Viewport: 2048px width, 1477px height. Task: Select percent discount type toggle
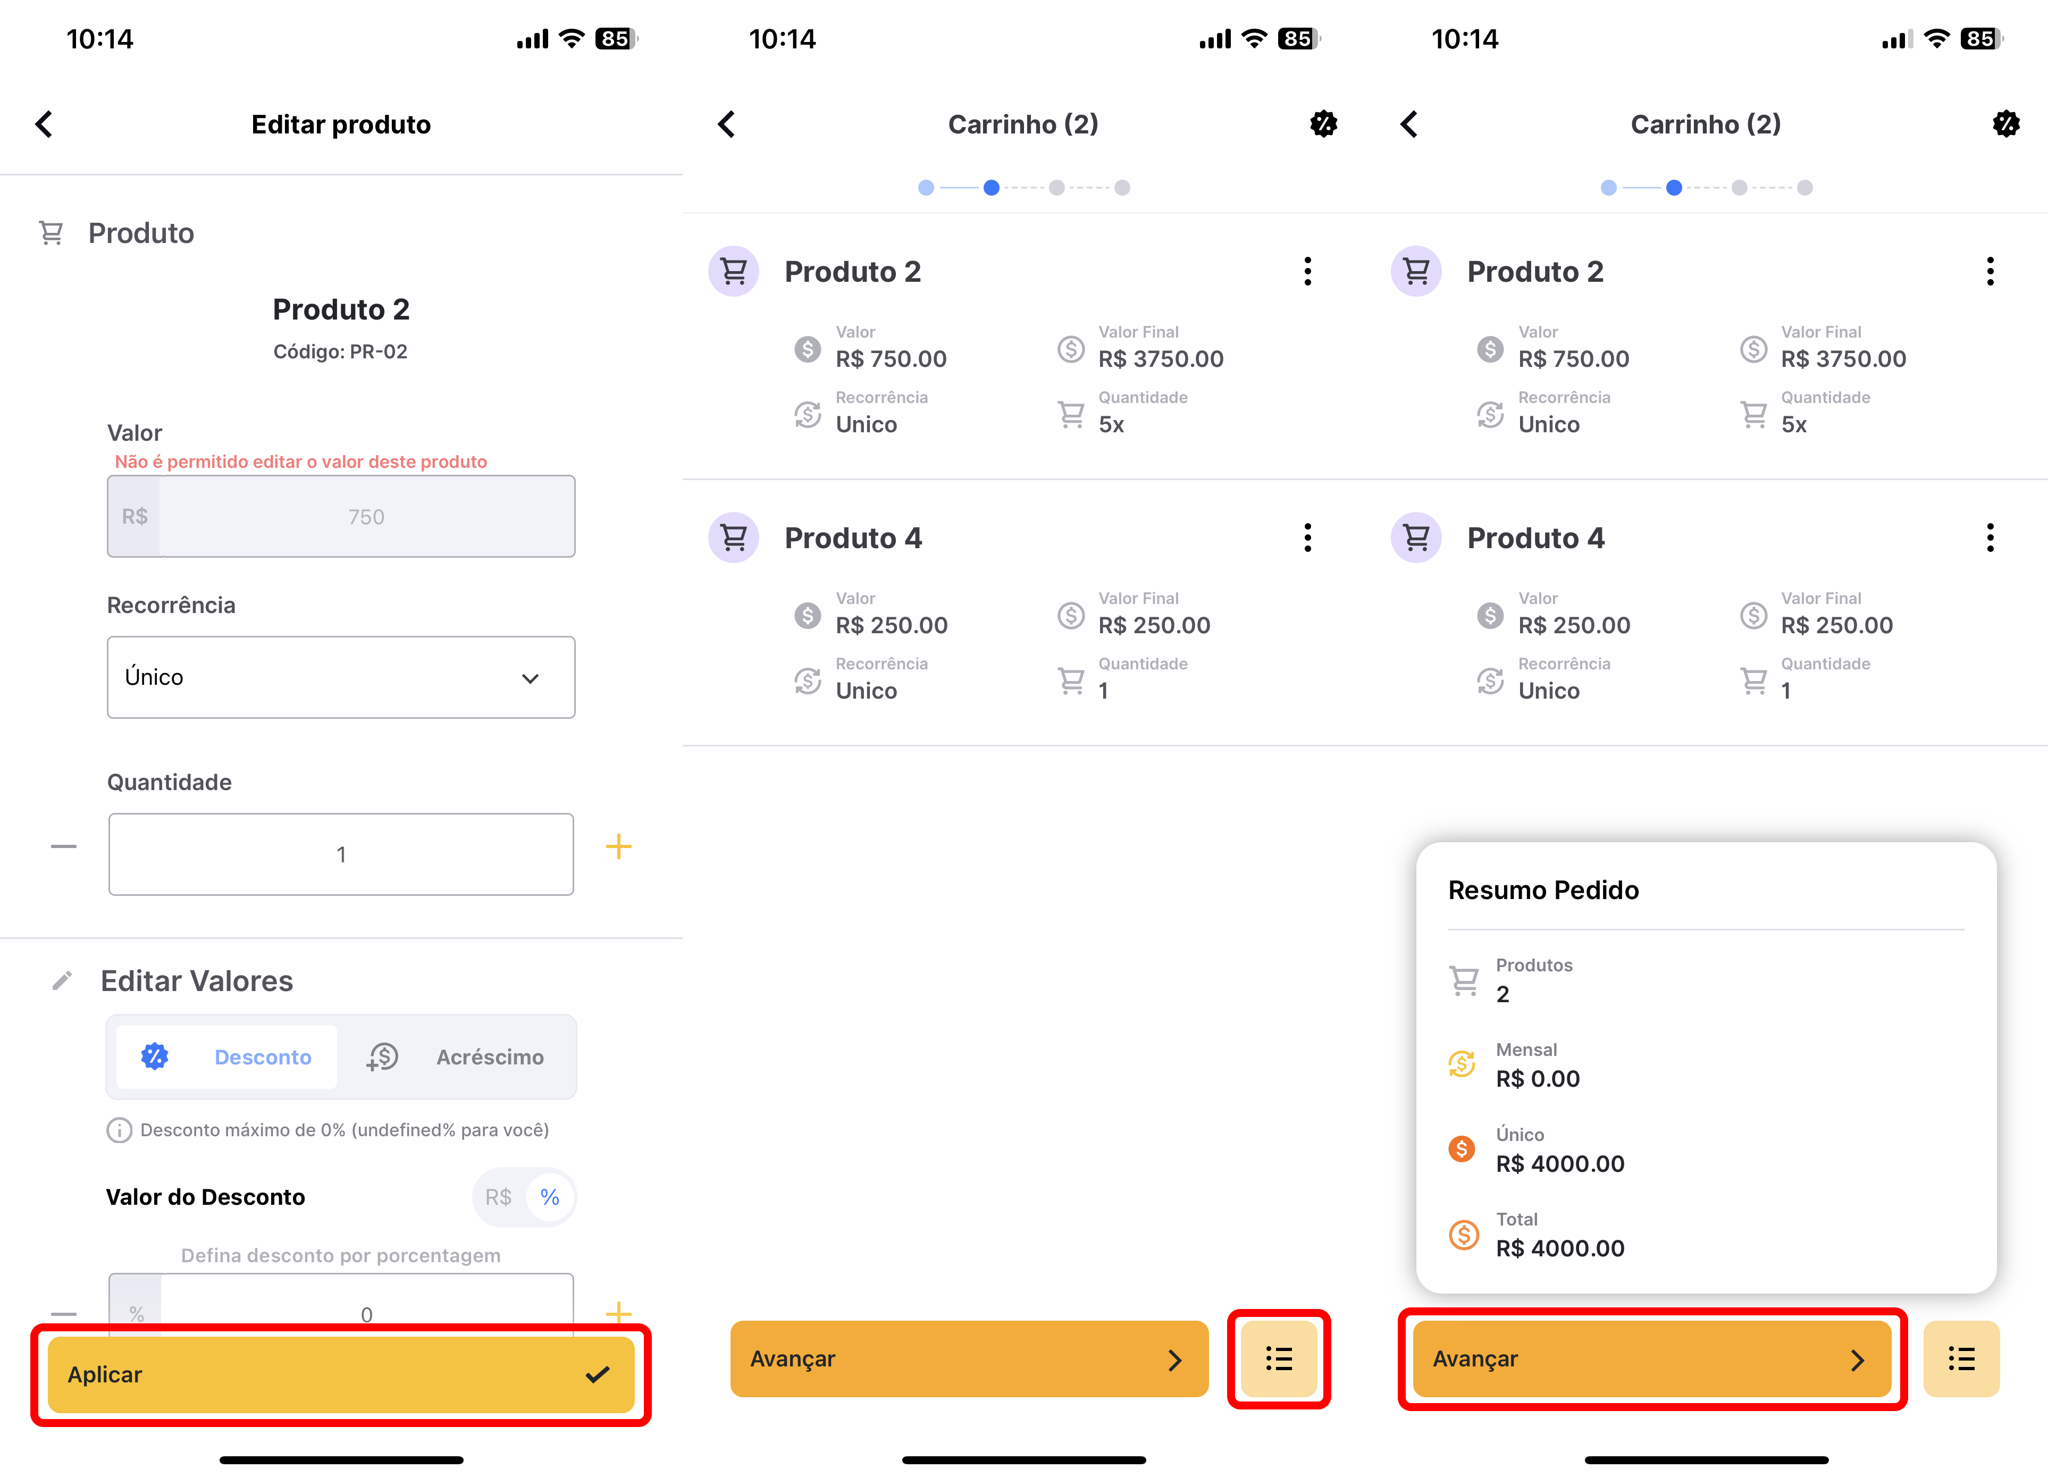coord(549,1197)
